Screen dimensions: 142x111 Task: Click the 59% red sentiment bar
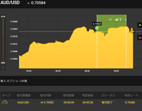point(3,49)
